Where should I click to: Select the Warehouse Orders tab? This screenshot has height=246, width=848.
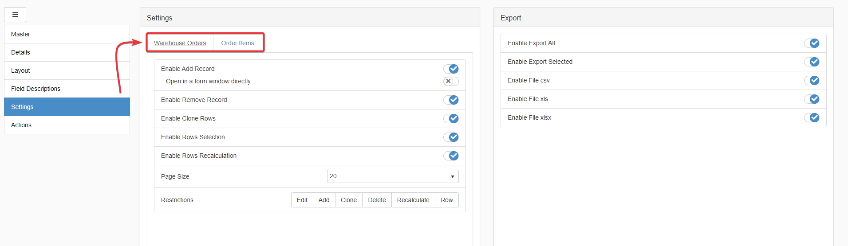click(180, 43)
